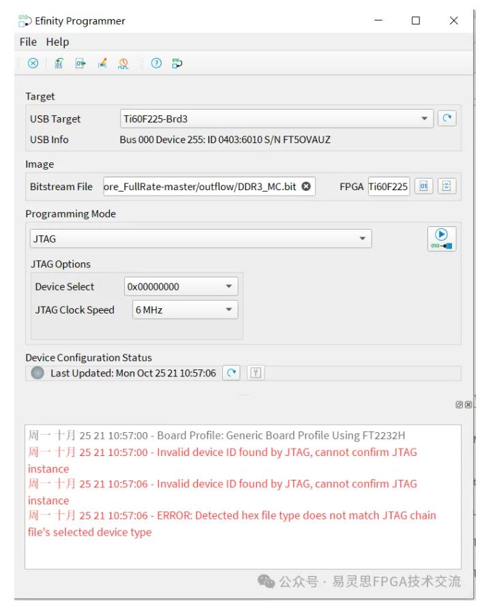Open help via question mark icon
The image size is (482, 608).
[156, 63]
